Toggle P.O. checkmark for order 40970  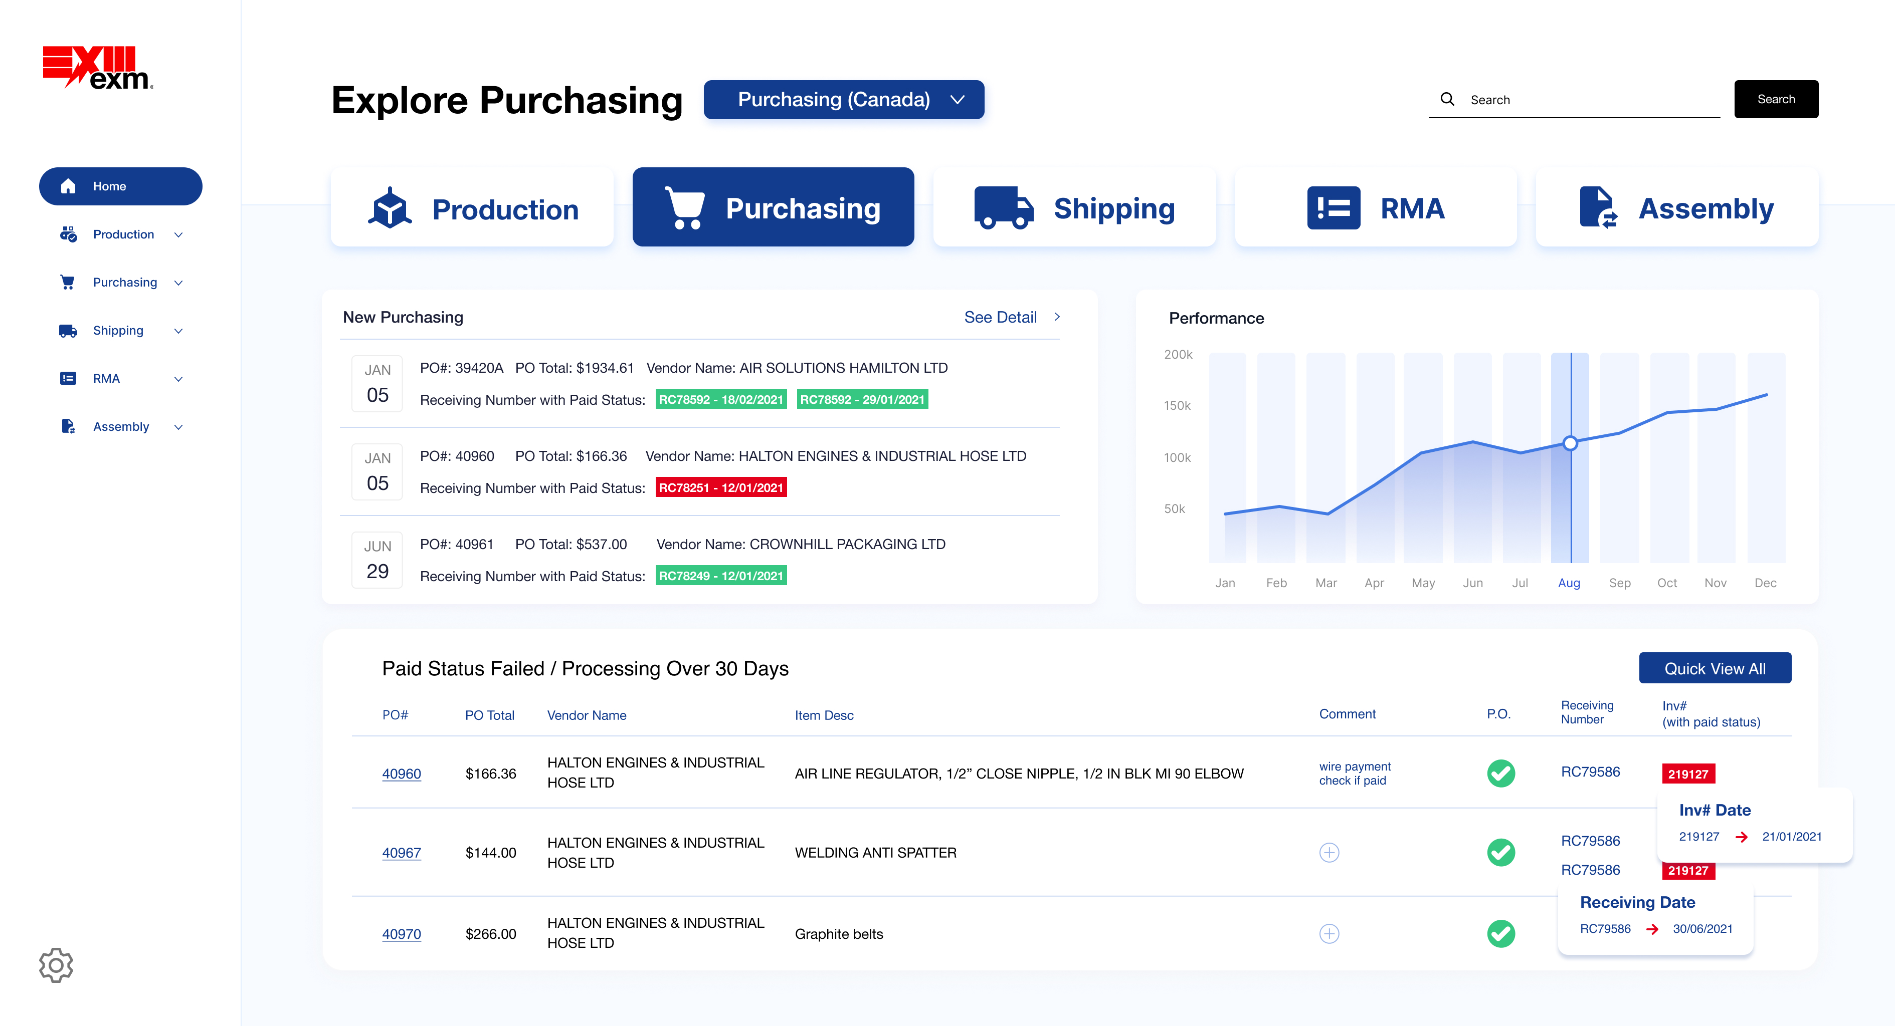pyautogui.click(x=1500, y=934)
